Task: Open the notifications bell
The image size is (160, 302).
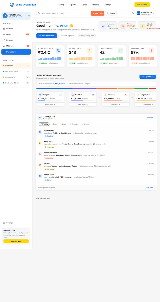Action: [133, 13]
